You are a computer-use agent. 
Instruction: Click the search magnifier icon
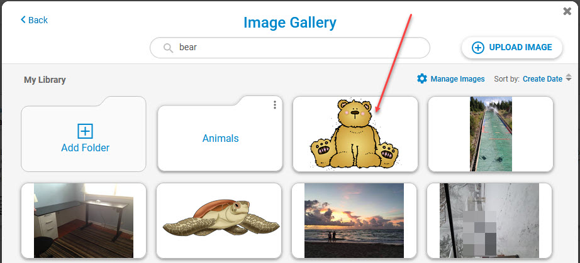(167, 48)
